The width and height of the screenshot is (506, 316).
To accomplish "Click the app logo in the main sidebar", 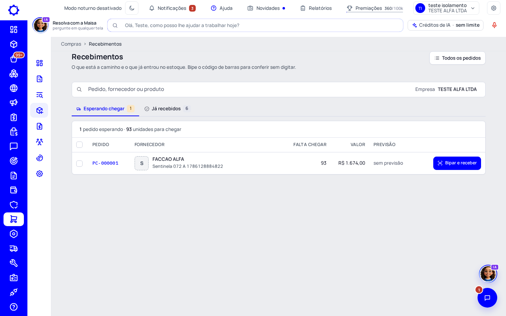I will click(14, 10).
